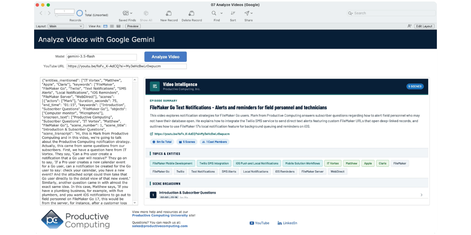Select the iOS Reminders keyword tag
The height and width of the screenshot is (235, 471).
(285, 172)
